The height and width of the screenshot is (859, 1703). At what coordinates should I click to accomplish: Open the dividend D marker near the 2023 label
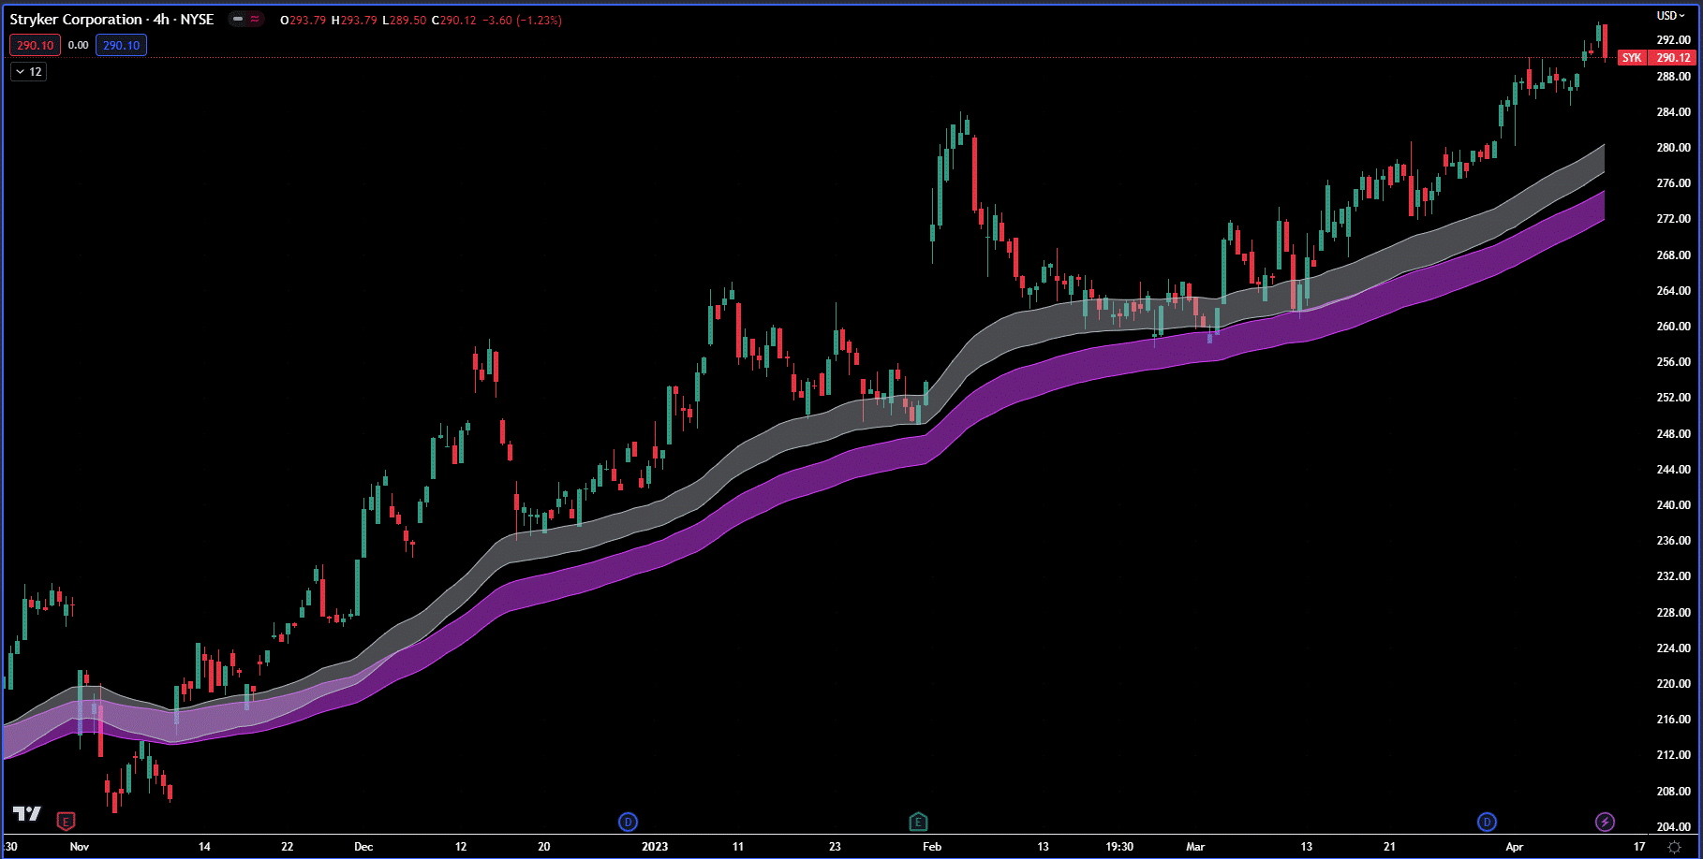[626, 822]
